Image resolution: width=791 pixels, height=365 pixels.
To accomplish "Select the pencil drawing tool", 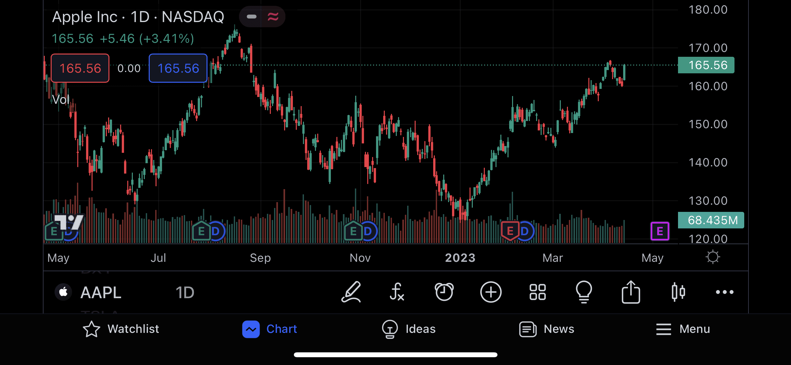I will [x=351, y=292].
